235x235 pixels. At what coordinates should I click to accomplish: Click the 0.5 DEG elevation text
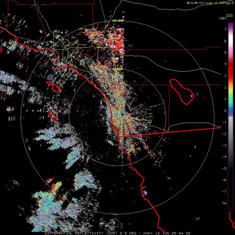[128, 233]
